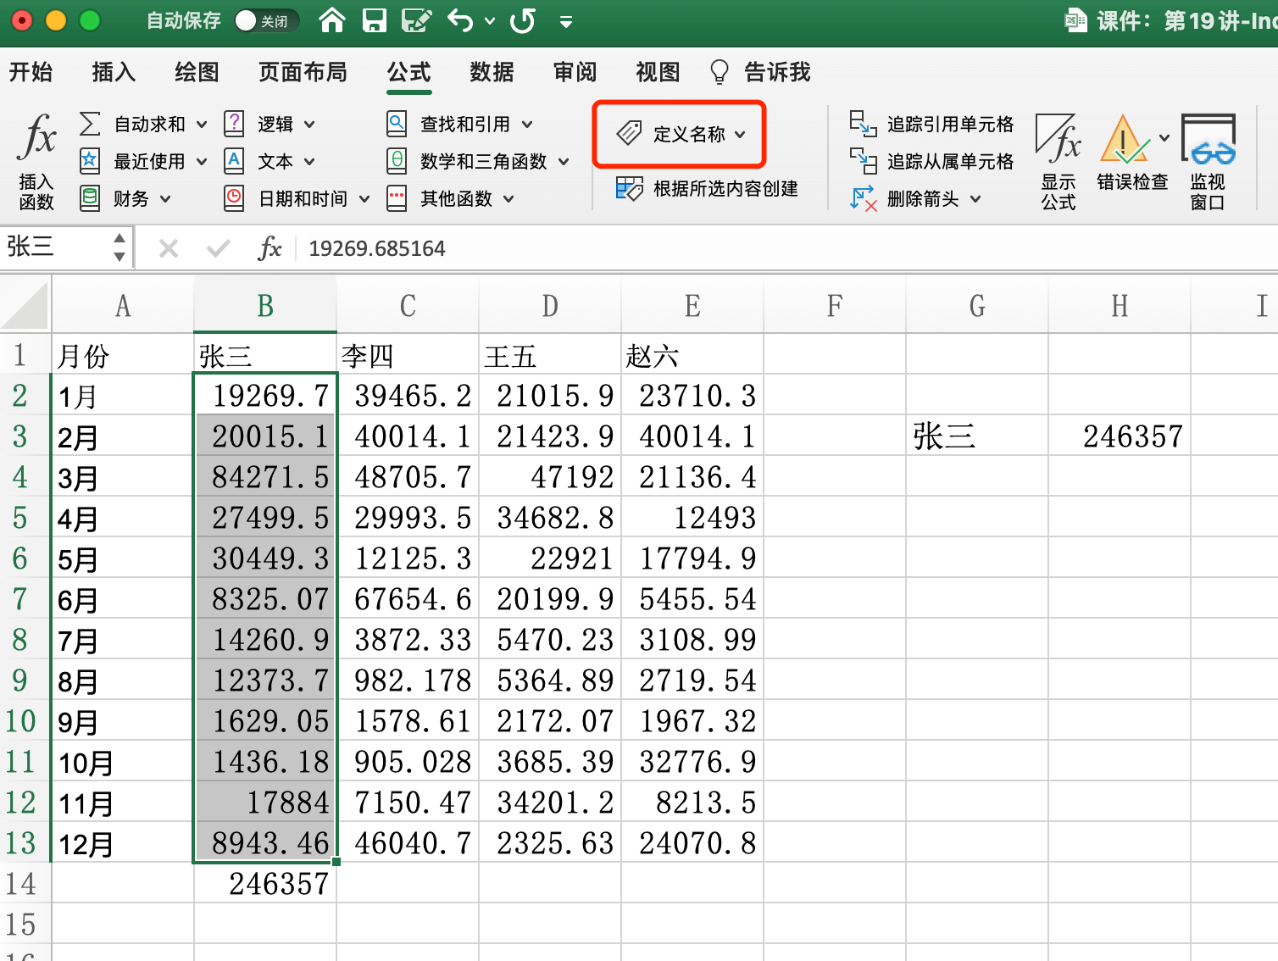Click the More Functions icon
Image resolution: width=1278 pixels, height=961 pixels.
point(397,198)
